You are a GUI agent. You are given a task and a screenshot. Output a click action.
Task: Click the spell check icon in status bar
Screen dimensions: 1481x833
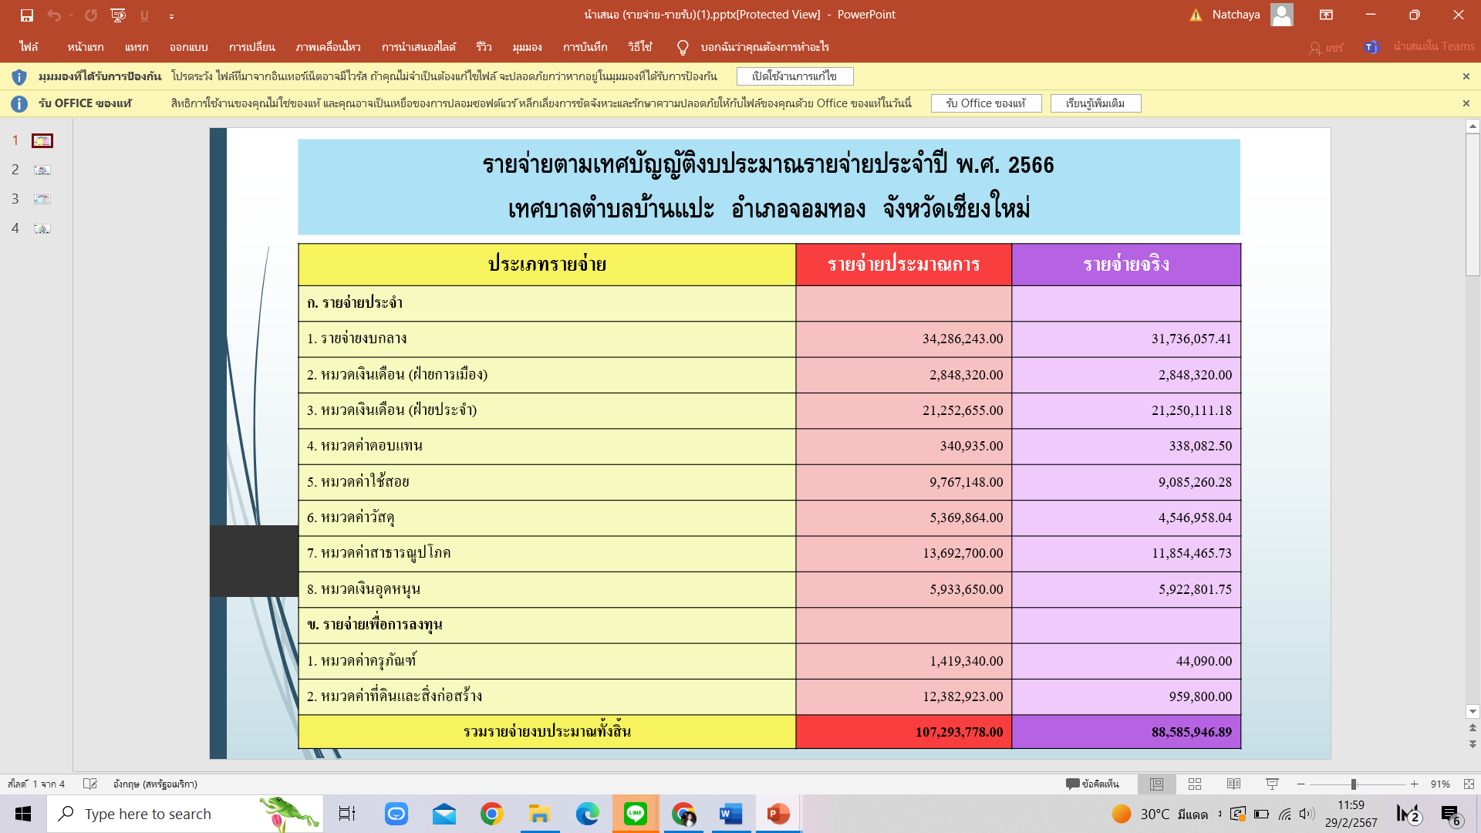90,784
